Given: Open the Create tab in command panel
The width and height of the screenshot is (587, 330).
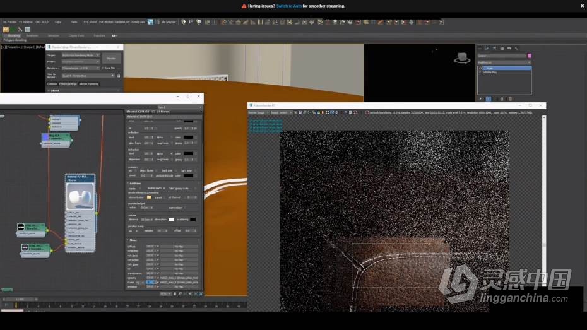Looking at the screenshot, I should point(480,49).
